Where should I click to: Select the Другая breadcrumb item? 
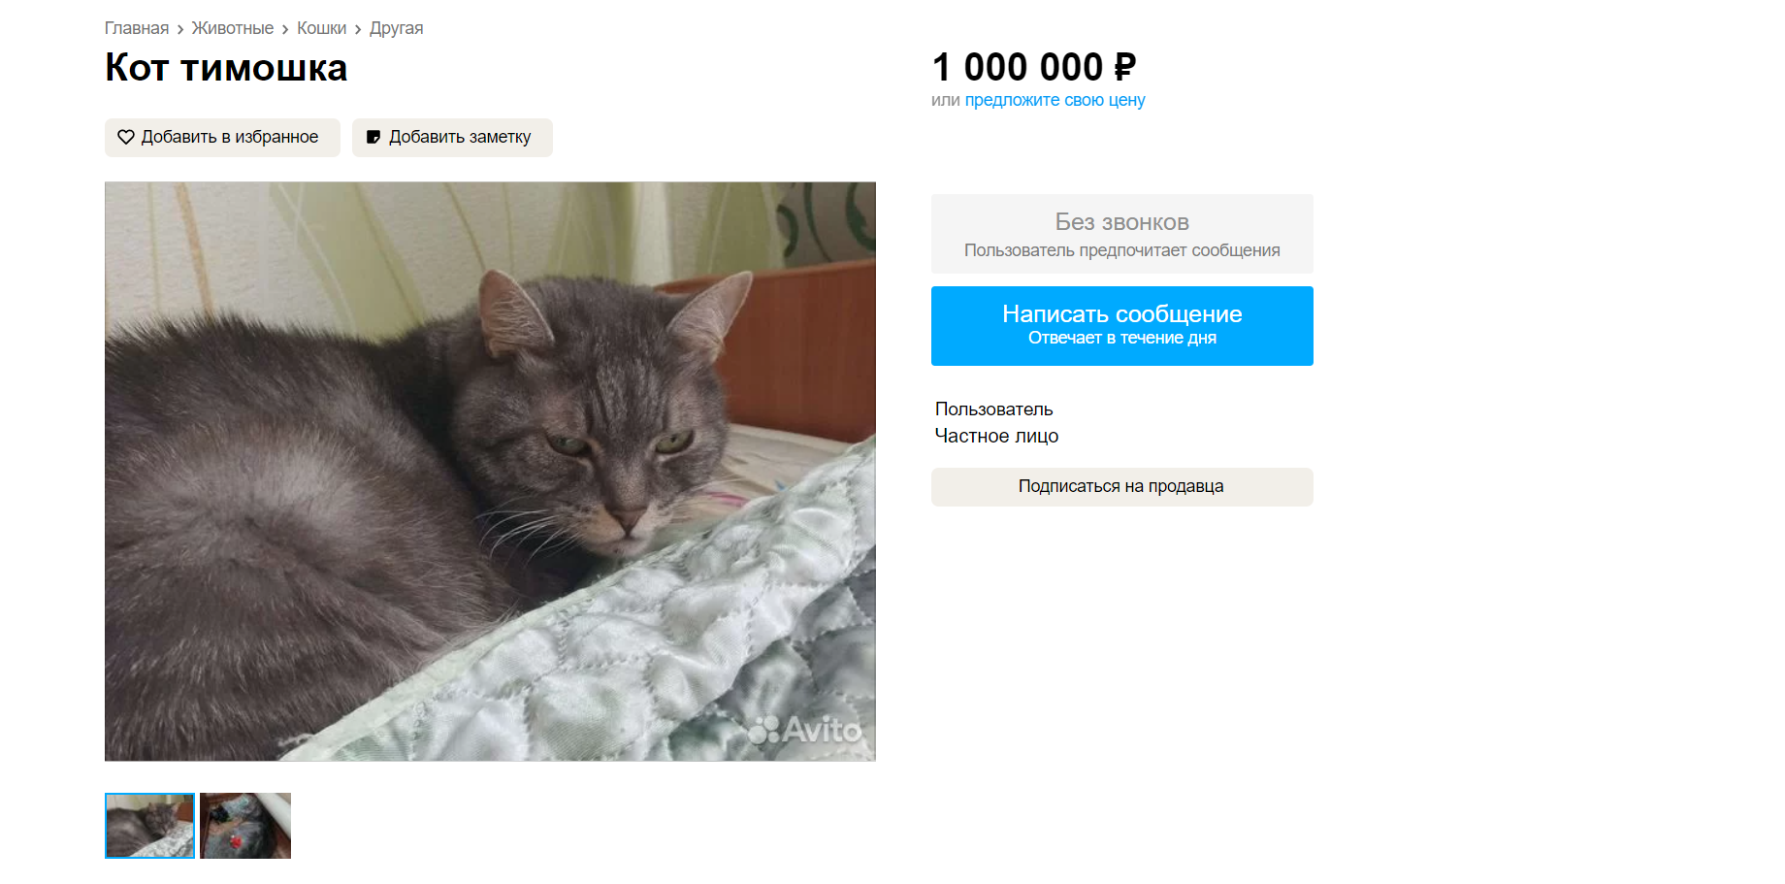396,28
